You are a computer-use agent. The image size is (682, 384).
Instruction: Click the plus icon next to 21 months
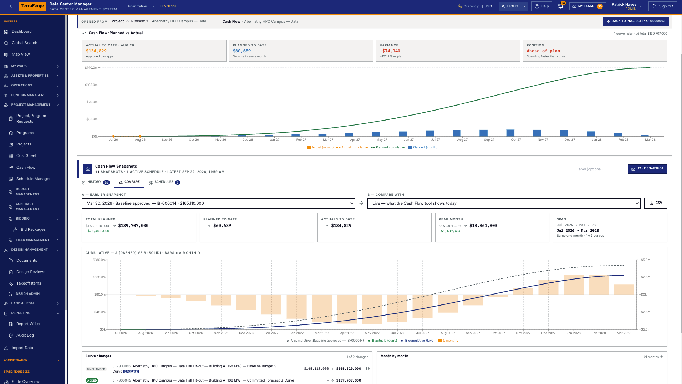[x=662, y=357]
